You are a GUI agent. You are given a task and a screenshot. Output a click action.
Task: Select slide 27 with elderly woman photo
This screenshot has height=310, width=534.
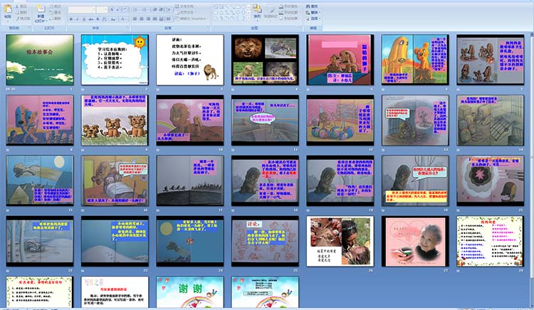coord(415,241)
